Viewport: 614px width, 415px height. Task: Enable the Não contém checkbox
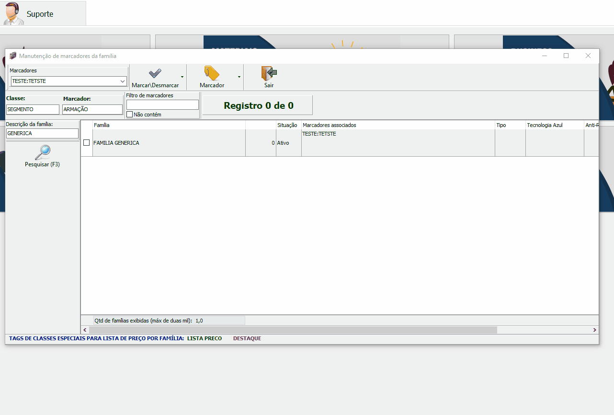[130, 115]
